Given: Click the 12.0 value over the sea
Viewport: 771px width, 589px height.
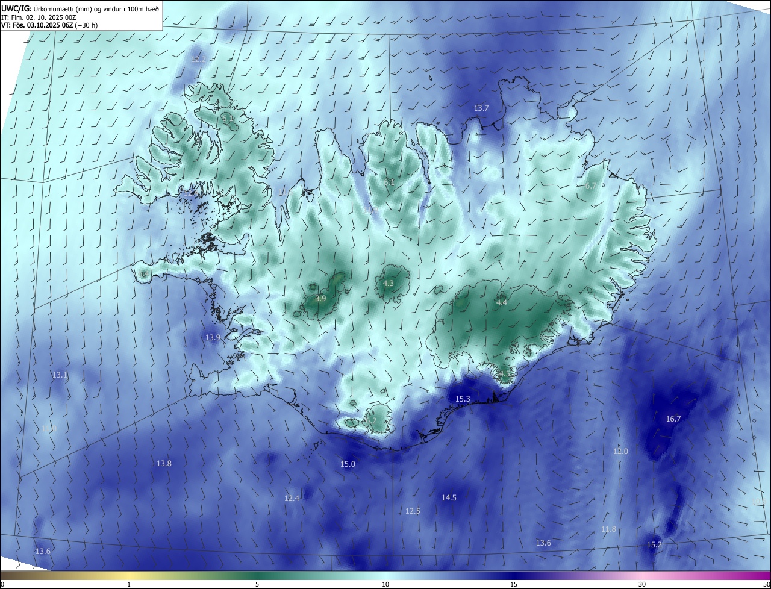Looking at the screenshot, I should 620,451.
